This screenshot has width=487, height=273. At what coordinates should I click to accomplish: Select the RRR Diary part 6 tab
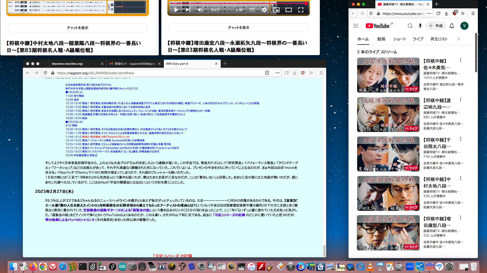click(x=188, y=64)
